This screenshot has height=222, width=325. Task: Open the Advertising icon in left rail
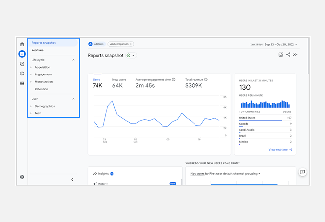coord(22,74)
